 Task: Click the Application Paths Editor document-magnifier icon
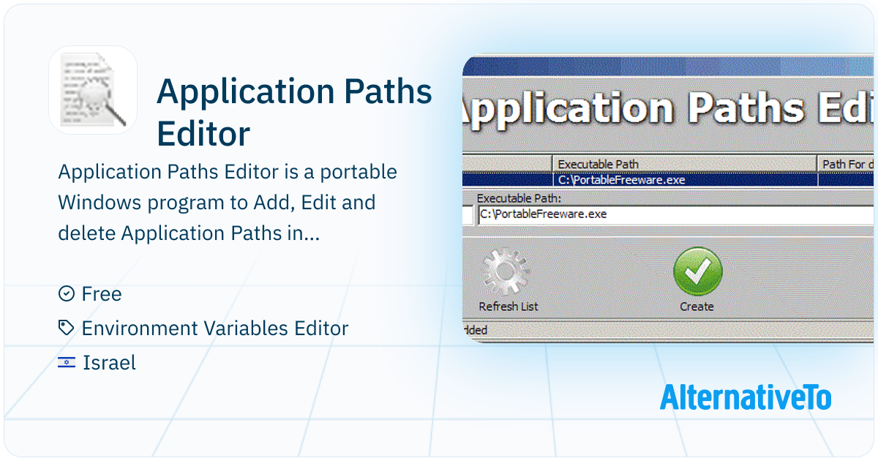coord(93,90)
